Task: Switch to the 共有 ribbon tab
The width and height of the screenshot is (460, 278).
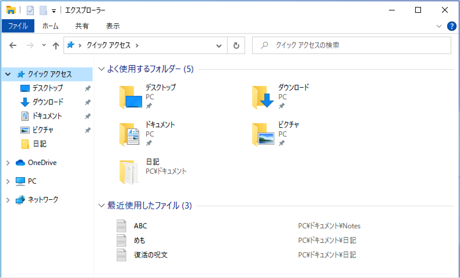Action: coord(82,26)
